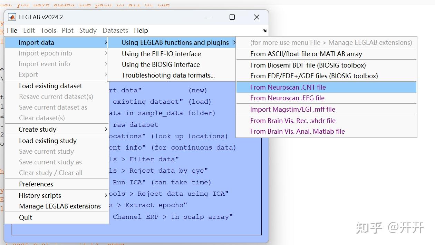Open the Plot menu
Screen dimensions: 435x245
click(68, 30)
